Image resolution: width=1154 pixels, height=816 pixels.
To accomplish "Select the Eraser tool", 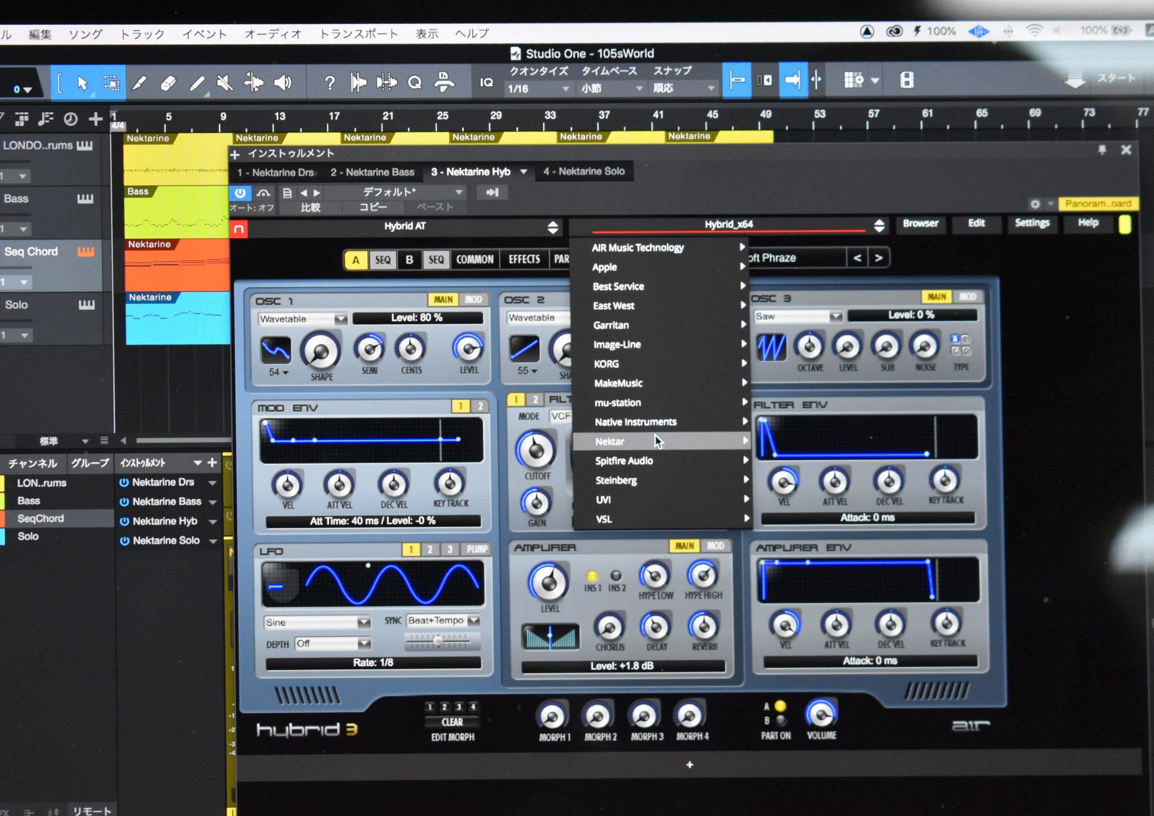I will tap(168, 83).
